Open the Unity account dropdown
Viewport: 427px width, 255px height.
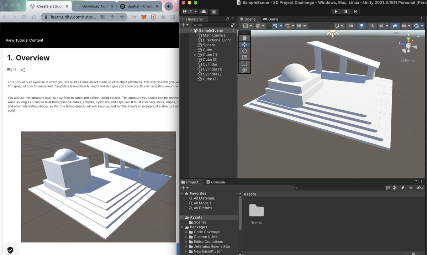pyautogui.click(x=189, y=11)
